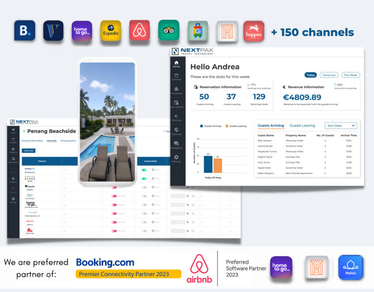374x292 pixels.
Task: Open the Sort Data dropdown
Action: click(341, 126)
